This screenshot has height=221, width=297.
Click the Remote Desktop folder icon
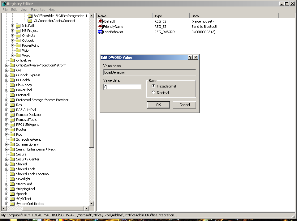coord(12,115)
